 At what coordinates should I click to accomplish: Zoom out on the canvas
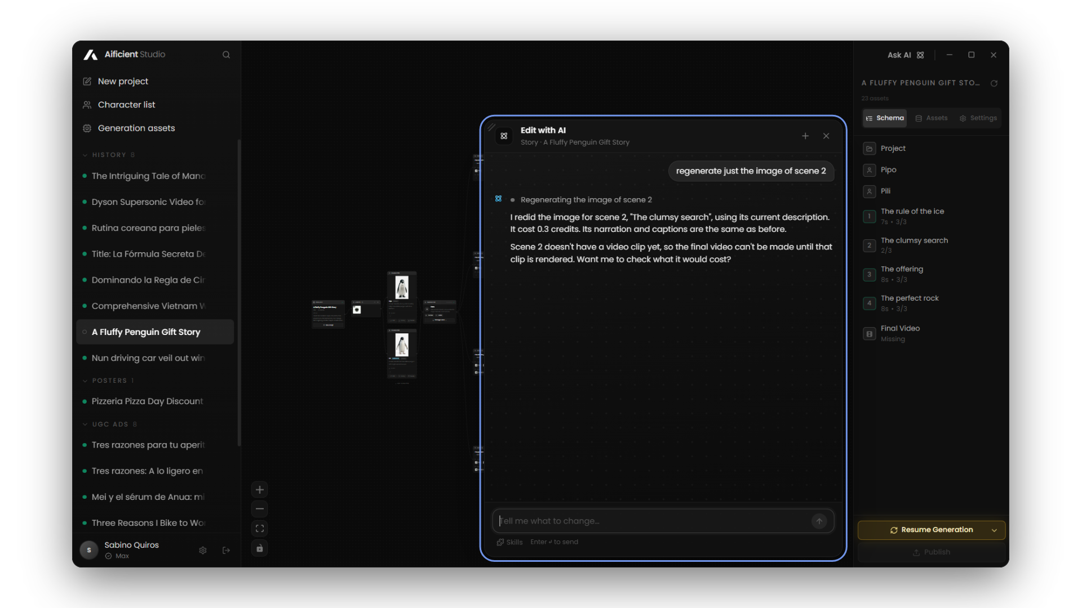coord(259,509)
